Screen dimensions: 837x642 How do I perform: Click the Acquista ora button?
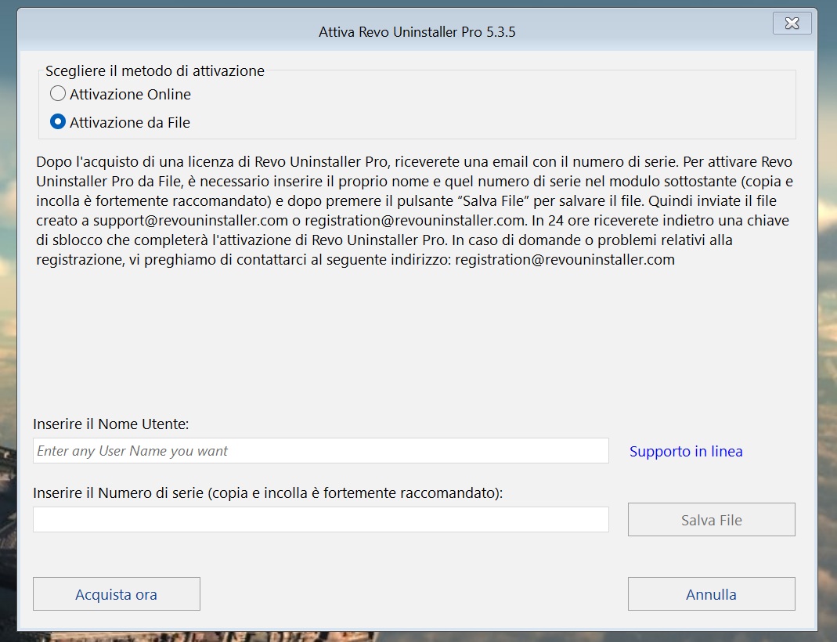pos(117,594)
